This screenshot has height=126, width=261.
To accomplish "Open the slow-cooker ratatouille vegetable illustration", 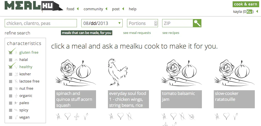I will point(234,73).
